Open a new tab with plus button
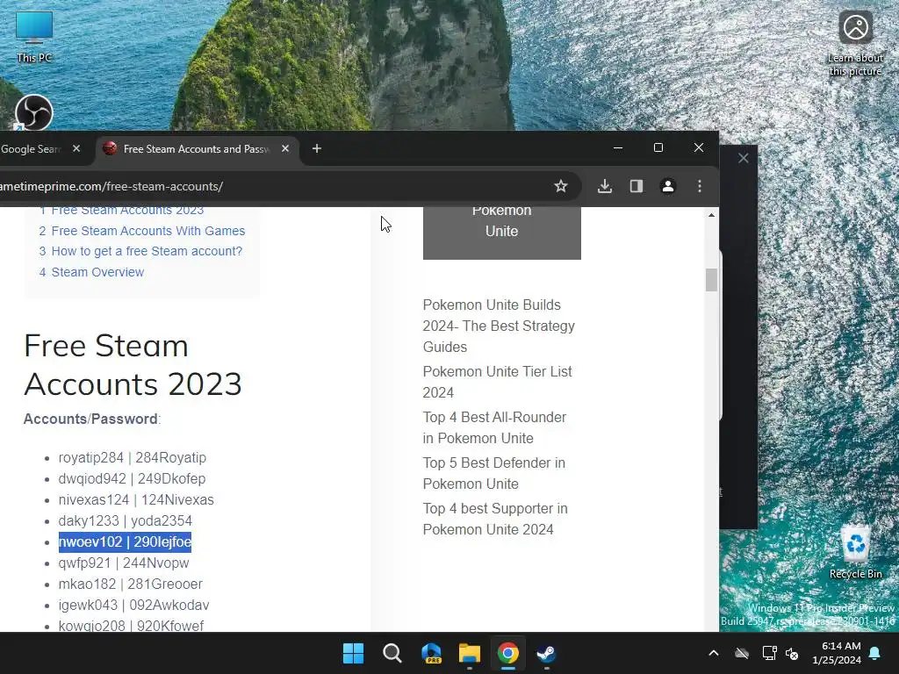This screenshot has width=899, height=674. tap(316, 149)
